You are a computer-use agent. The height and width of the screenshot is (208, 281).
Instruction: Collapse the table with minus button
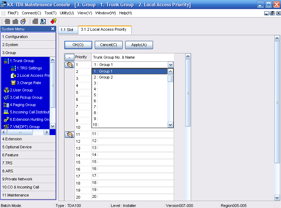click(69, 57)
